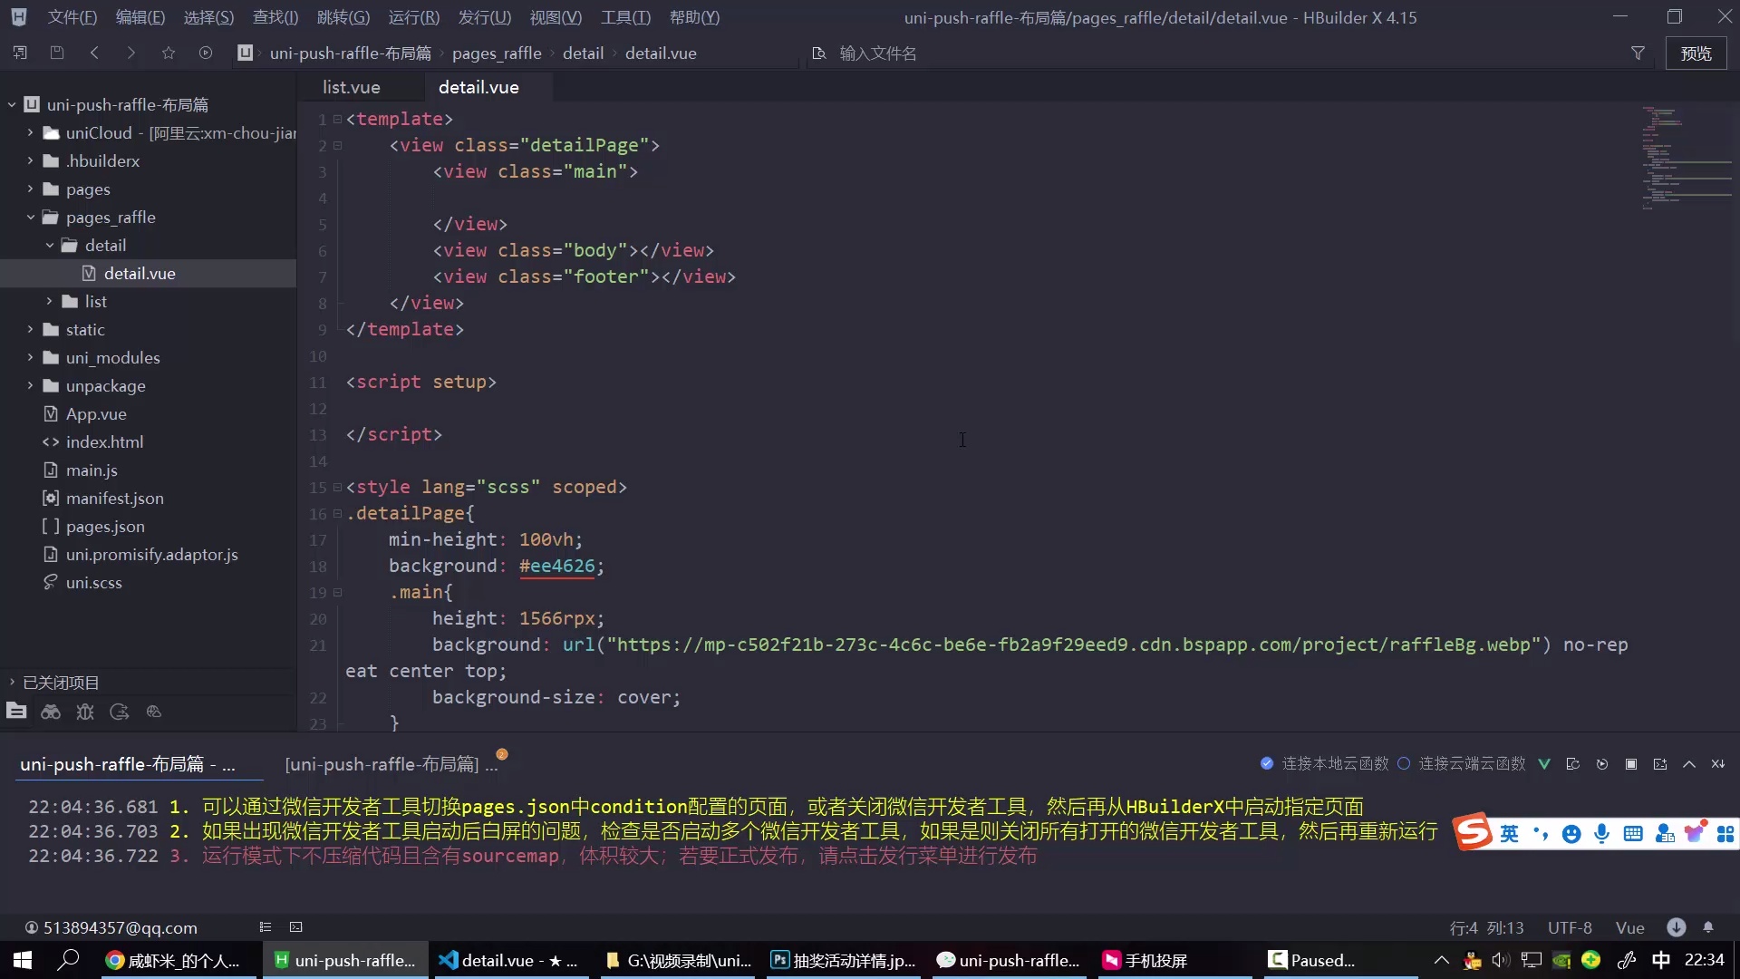Image resolution: width=1740 pixels, height=979 pixels.
Task: Click the restart run icon in console
Action: click(x=1602, y=764)
